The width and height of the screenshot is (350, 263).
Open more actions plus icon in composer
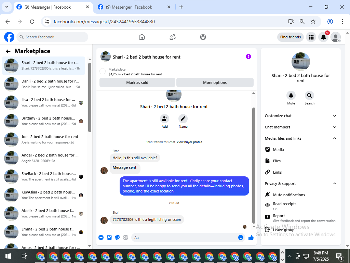pos(101,238)
